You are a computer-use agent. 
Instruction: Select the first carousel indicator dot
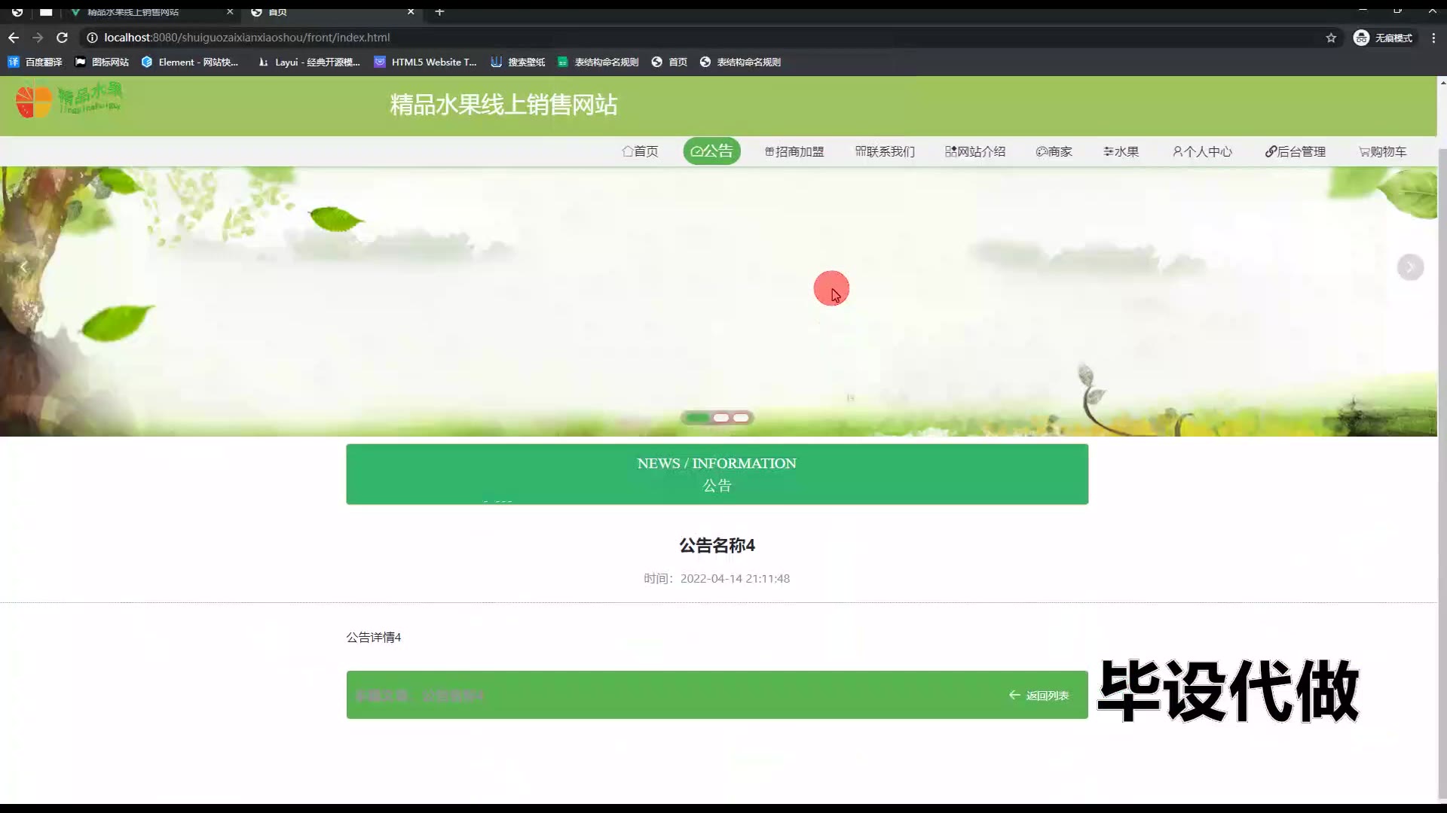[698, 418]
